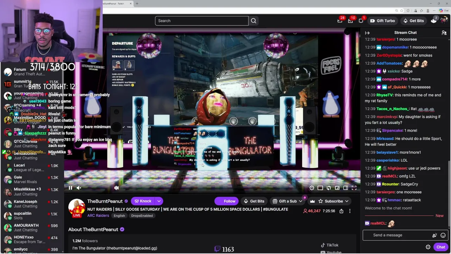Open whispers icon with badge 1

pyautogui.click(x=361, y=20)
